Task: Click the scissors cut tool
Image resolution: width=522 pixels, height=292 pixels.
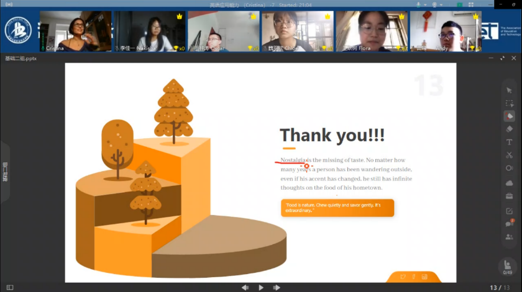Action: pos(509,155)
